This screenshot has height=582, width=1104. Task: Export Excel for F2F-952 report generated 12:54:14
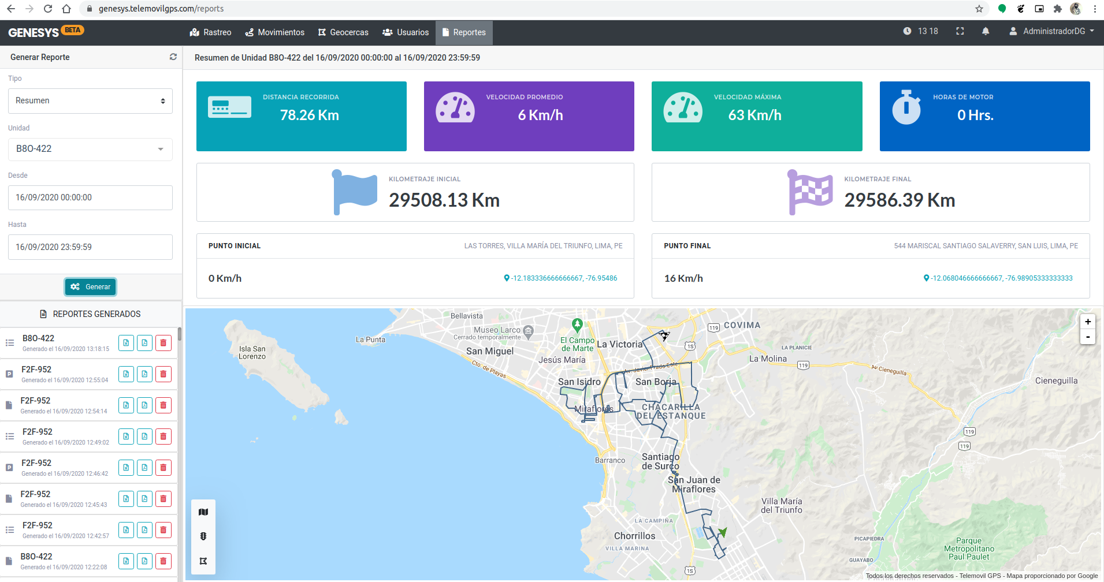point(126,405)
